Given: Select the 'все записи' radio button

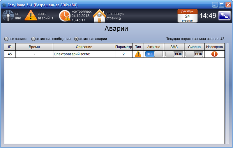Looking at the screenshot, I should click(x=6, y=39).
